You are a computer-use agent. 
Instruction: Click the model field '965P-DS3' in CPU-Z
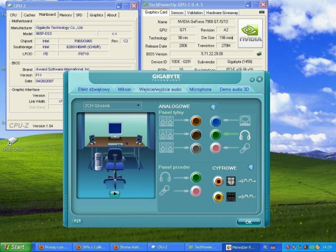click(x=66, y=34)
